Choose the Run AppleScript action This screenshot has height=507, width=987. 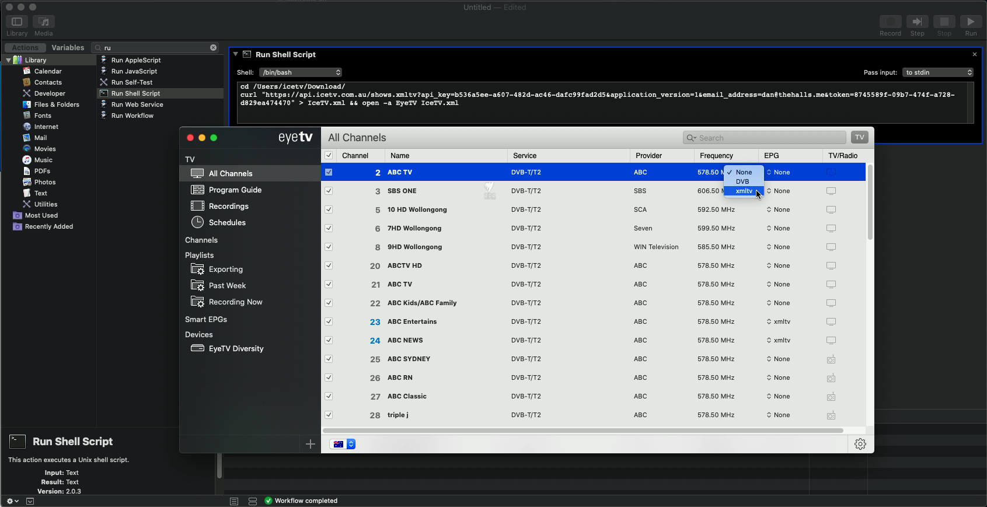tap(136, 60)
